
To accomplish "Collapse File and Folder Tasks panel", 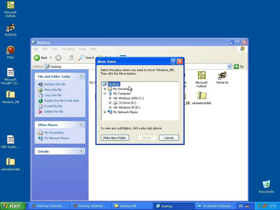I will coord(81,76).
